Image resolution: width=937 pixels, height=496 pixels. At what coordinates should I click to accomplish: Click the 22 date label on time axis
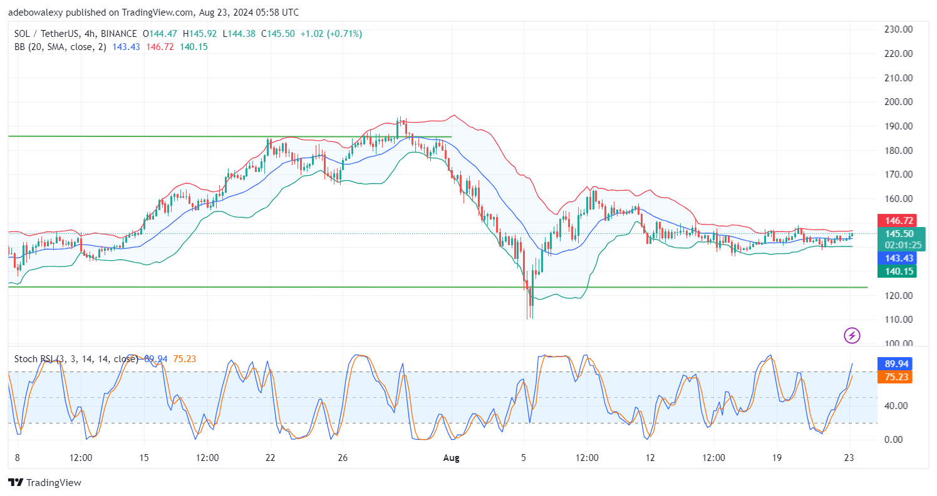[x=271, y=458]
